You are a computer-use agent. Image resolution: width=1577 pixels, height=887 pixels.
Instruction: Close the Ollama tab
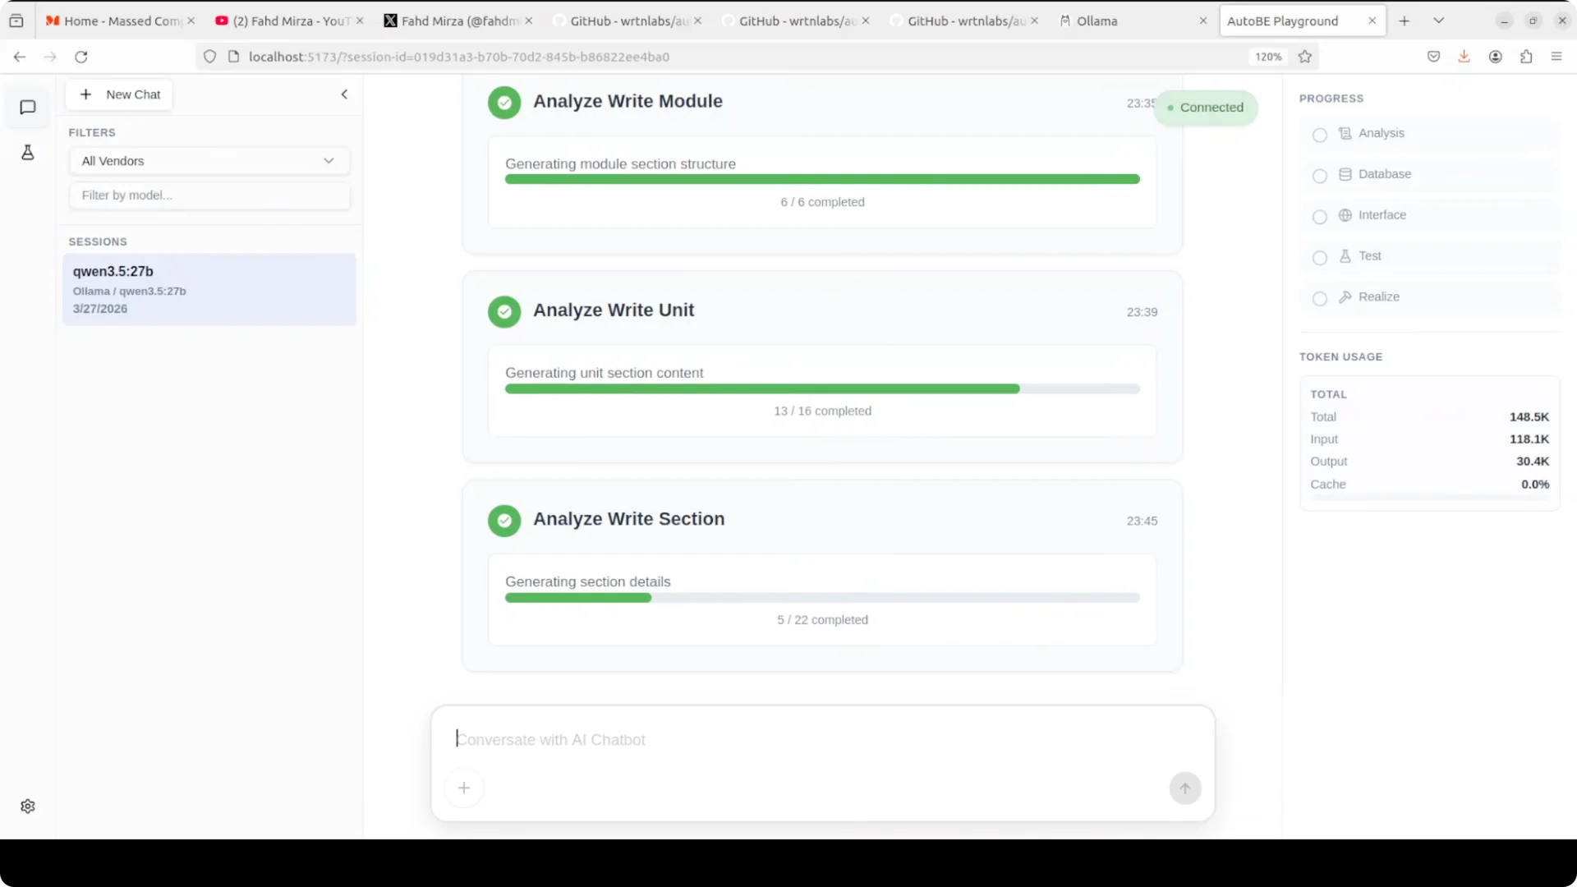1203,21
